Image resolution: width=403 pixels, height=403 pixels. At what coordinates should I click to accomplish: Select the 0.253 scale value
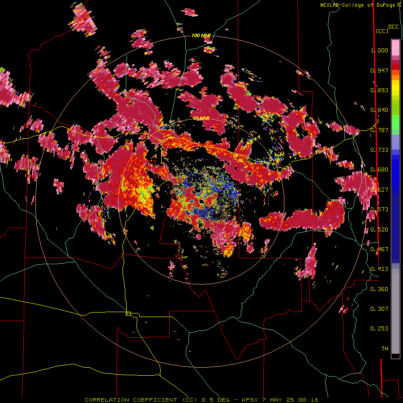(379, 329)
